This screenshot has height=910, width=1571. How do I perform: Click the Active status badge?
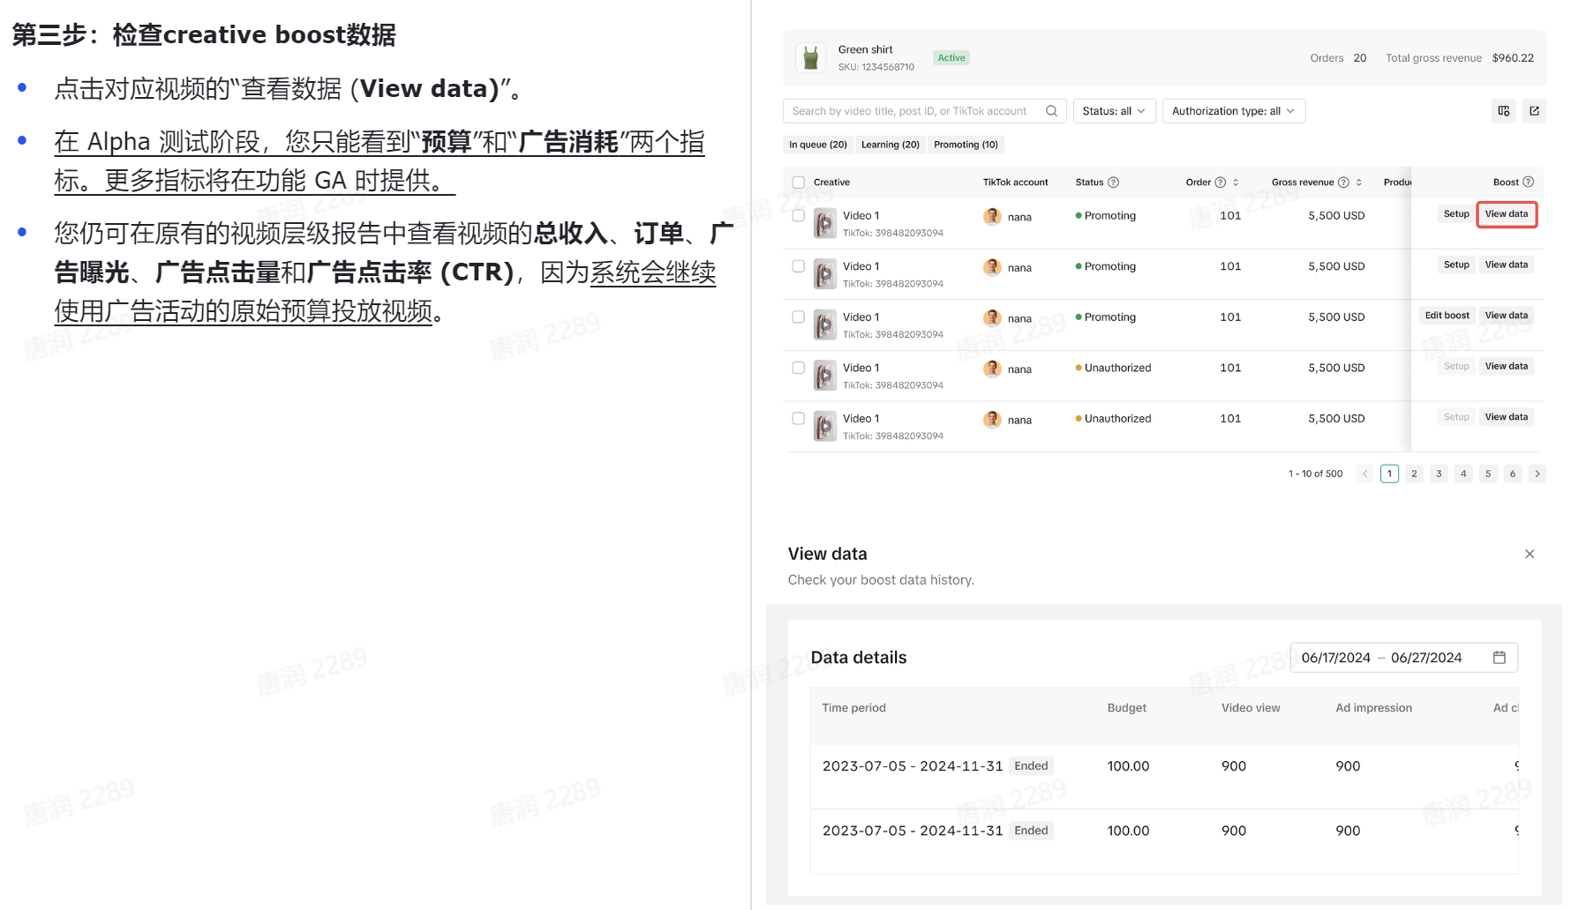click(x=951, y=58)
